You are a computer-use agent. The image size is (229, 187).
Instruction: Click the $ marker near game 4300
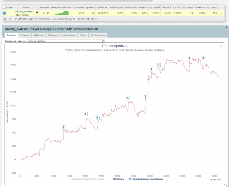point(159,65)
